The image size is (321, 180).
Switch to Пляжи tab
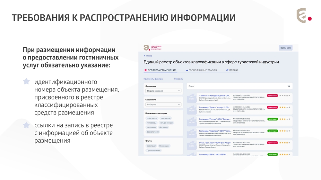coord(232,70)
